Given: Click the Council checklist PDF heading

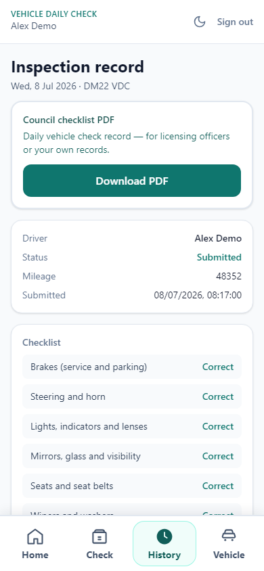Looking at the screenshot, I should [x=69, y=120].
